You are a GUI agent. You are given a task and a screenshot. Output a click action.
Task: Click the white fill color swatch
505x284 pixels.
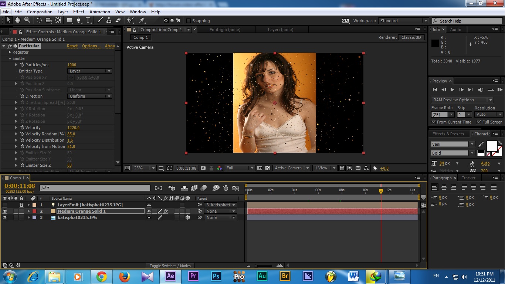coord(492,147)
